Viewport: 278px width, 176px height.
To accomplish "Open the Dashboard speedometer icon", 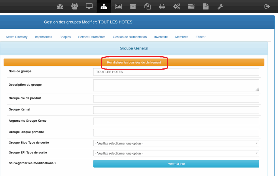I will pos(60,7).
